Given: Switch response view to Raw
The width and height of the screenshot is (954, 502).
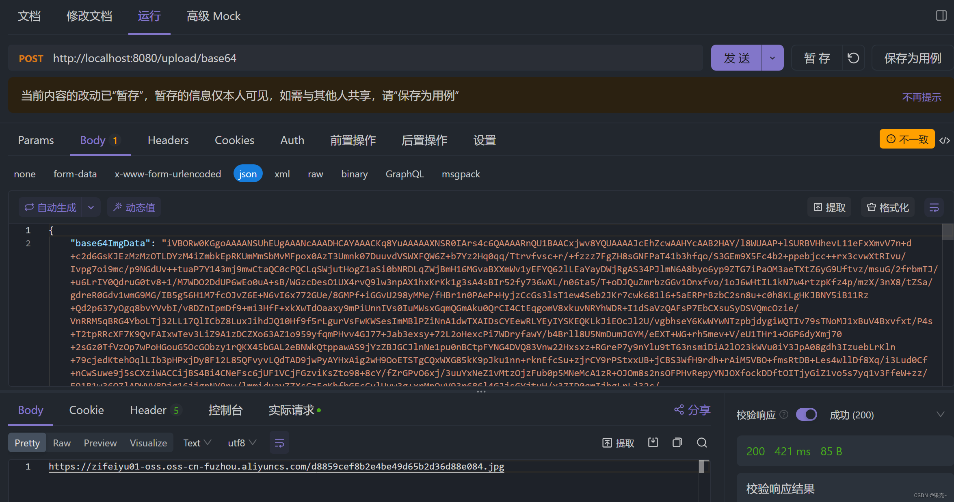Looking at the screenshot, I should pyautogui.click(x=62, y=443).
